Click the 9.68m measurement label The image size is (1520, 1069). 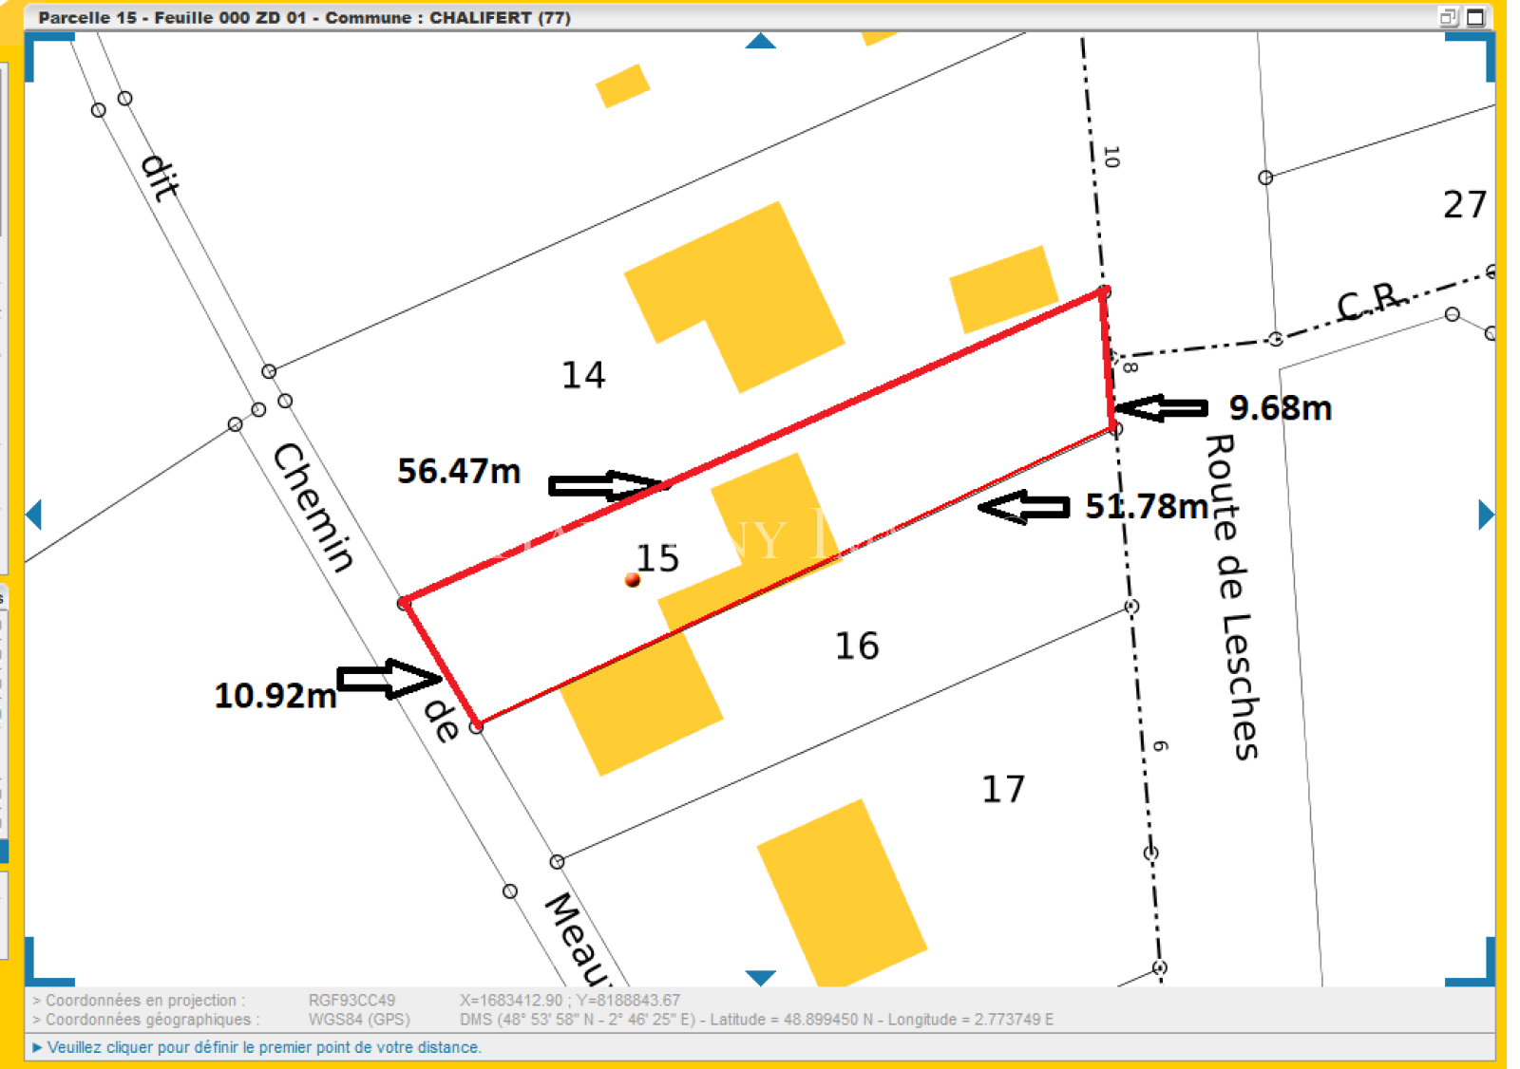[1280, 408]
